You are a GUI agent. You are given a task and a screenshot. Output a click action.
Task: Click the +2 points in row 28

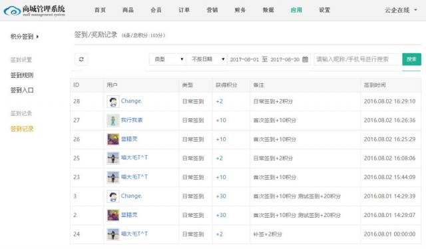pos(219,101)
